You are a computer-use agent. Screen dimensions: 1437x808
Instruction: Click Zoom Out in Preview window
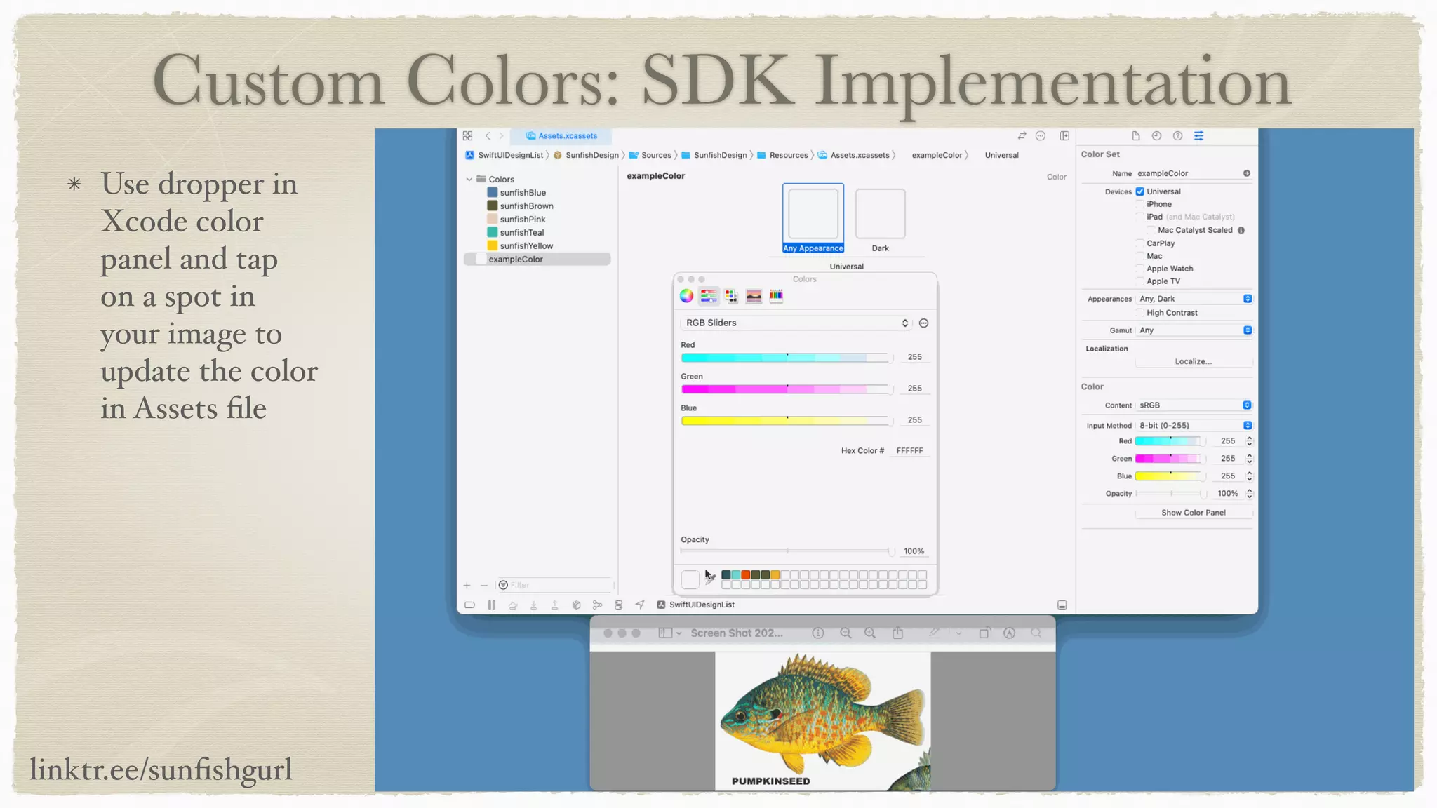846,633
